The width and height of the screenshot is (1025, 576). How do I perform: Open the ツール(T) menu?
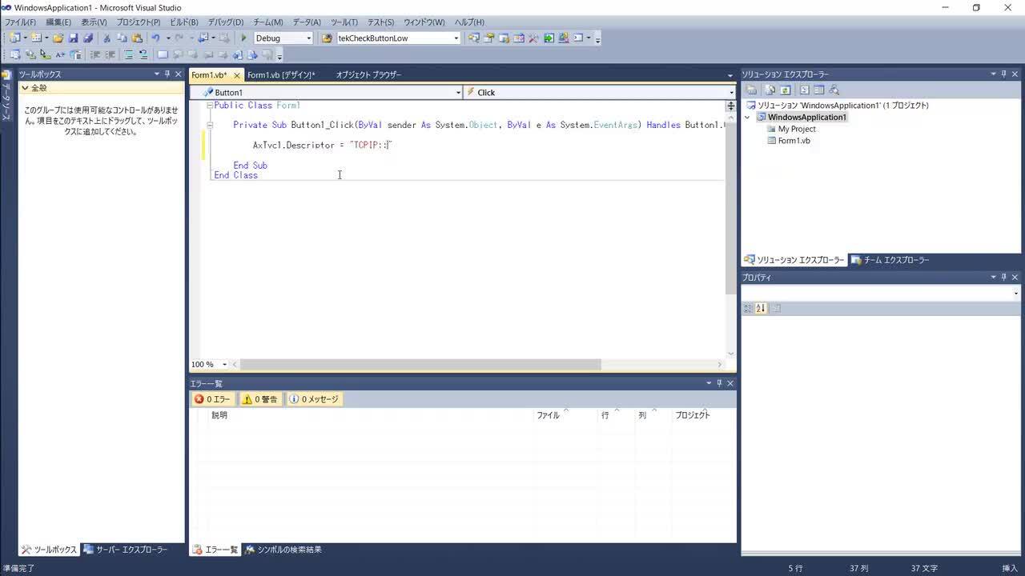pos(344,22)
